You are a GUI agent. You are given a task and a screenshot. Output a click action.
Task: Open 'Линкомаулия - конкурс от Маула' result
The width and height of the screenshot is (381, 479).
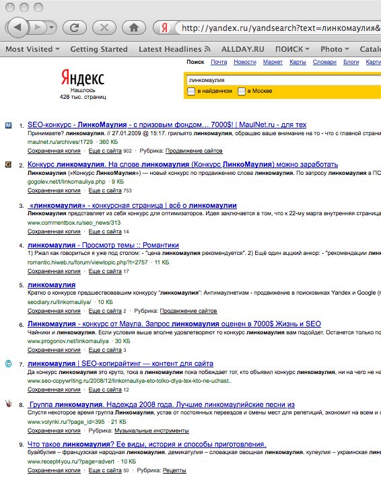click(174, 324)
